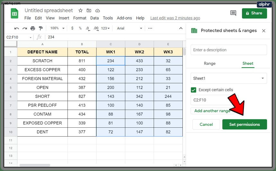Open the 123 number format dropdown
Screen dimensions: 276x171
click(x=105, y=28)
